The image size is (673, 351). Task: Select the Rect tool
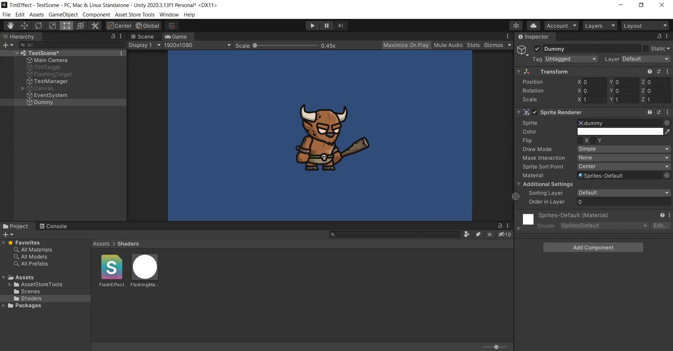[66, 26]
